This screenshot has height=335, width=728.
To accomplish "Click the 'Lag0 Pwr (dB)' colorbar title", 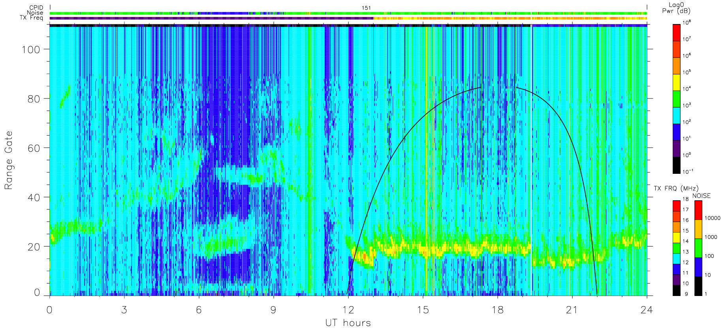I will click(676, 8).
